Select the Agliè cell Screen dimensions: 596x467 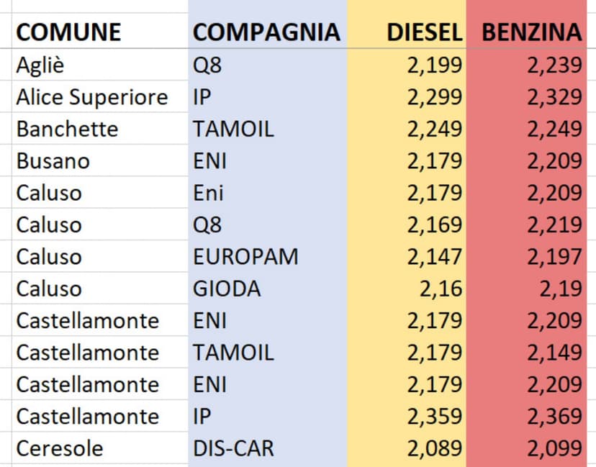click(x=40, y=65)
